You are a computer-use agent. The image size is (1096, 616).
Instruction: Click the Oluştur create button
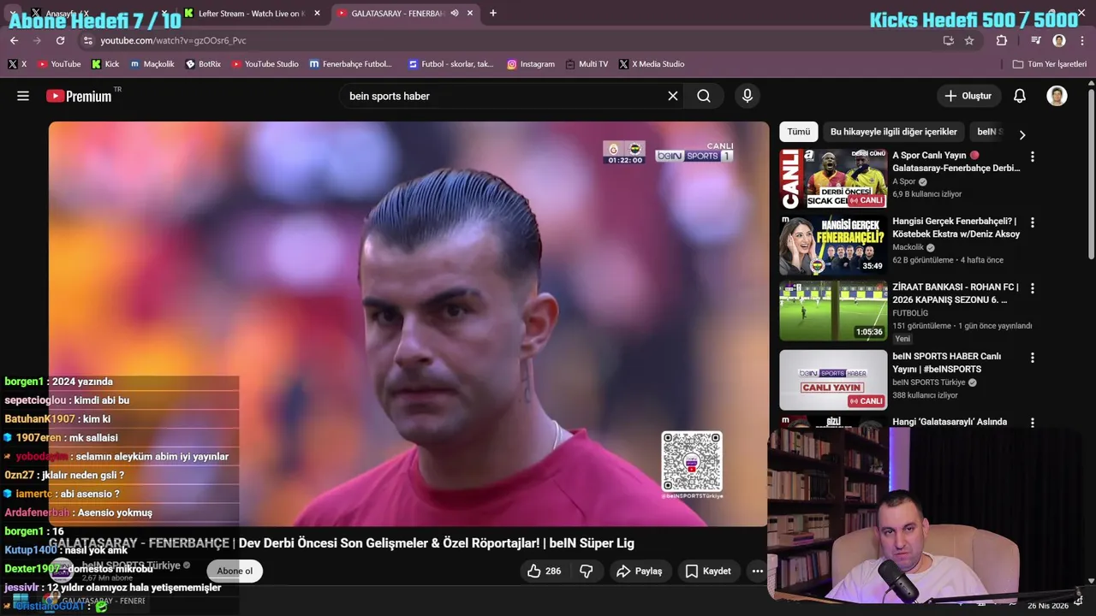968,96
